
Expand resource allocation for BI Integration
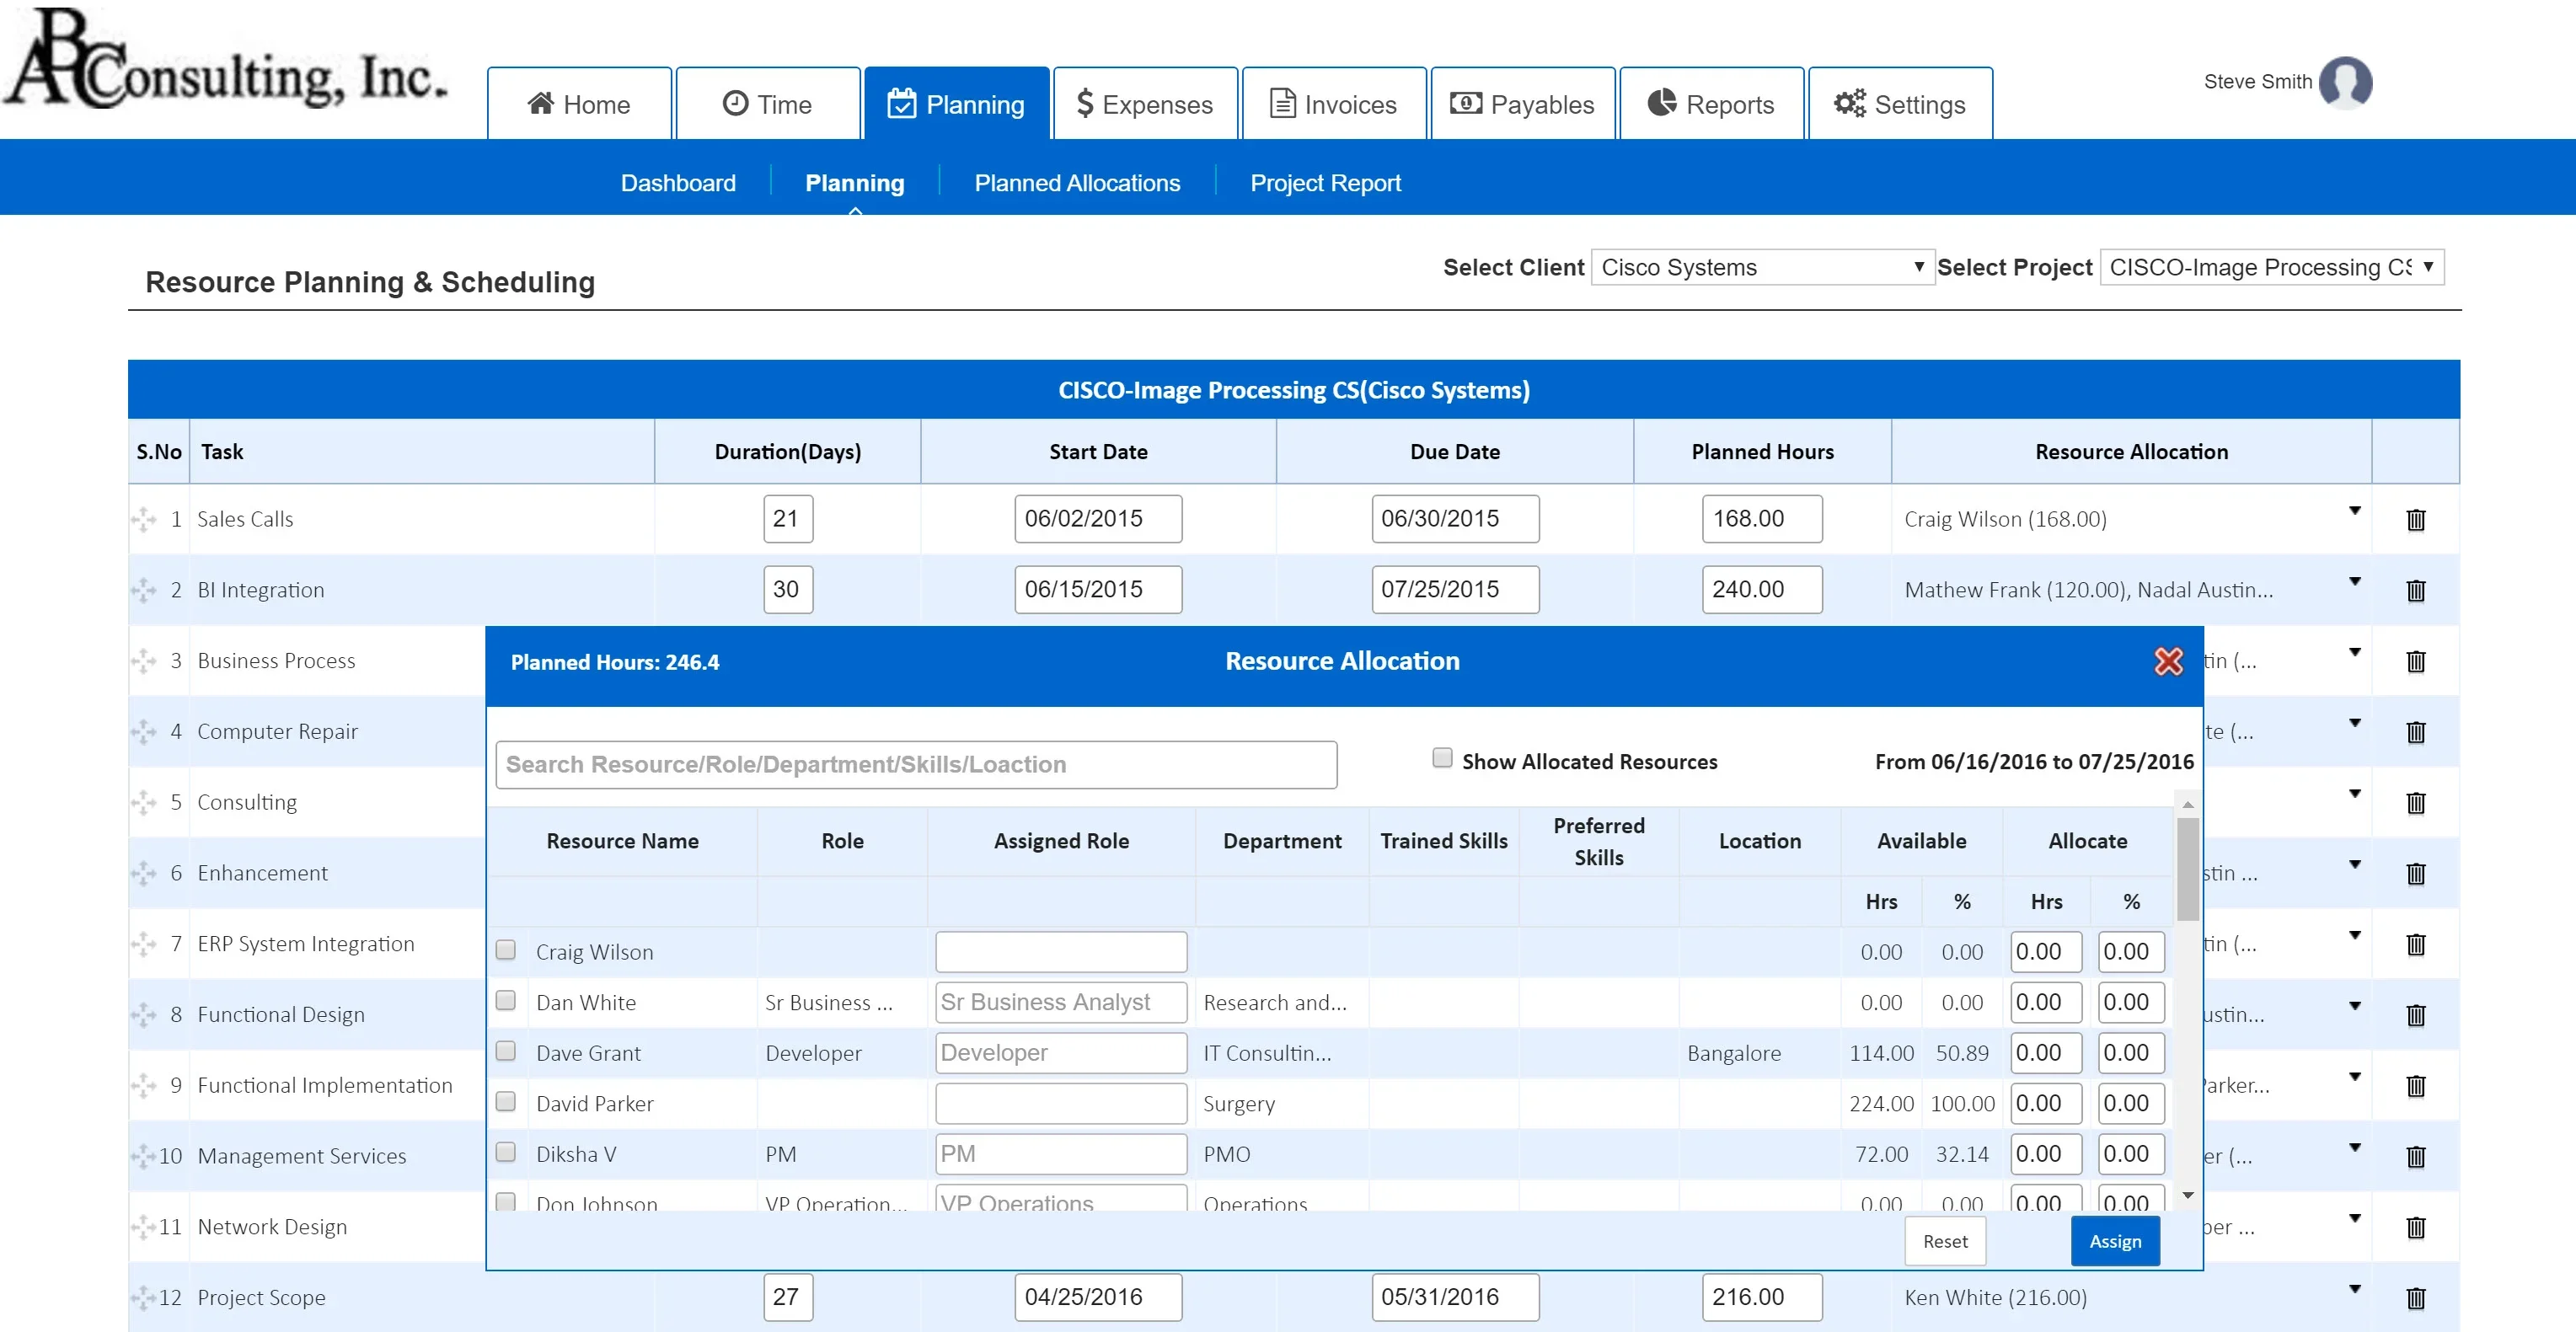[x=2355, y=582]
